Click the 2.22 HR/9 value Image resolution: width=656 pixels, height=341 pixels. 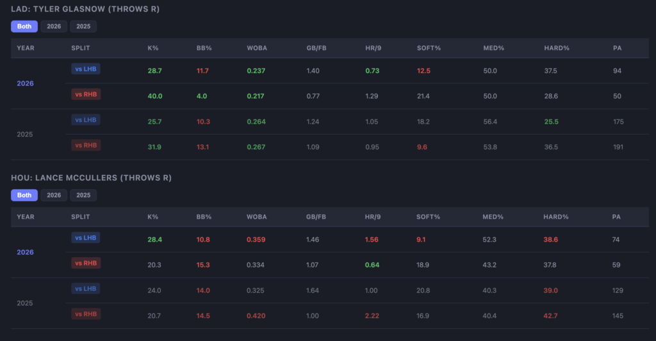[372, 316]
